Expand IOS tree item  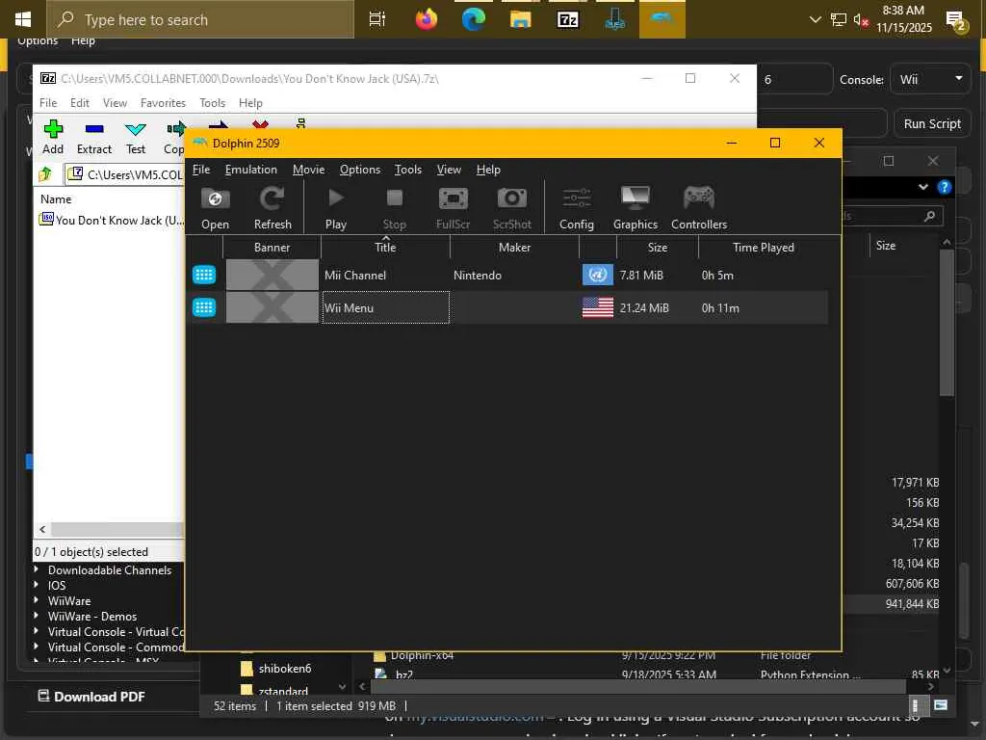[36, 585]
